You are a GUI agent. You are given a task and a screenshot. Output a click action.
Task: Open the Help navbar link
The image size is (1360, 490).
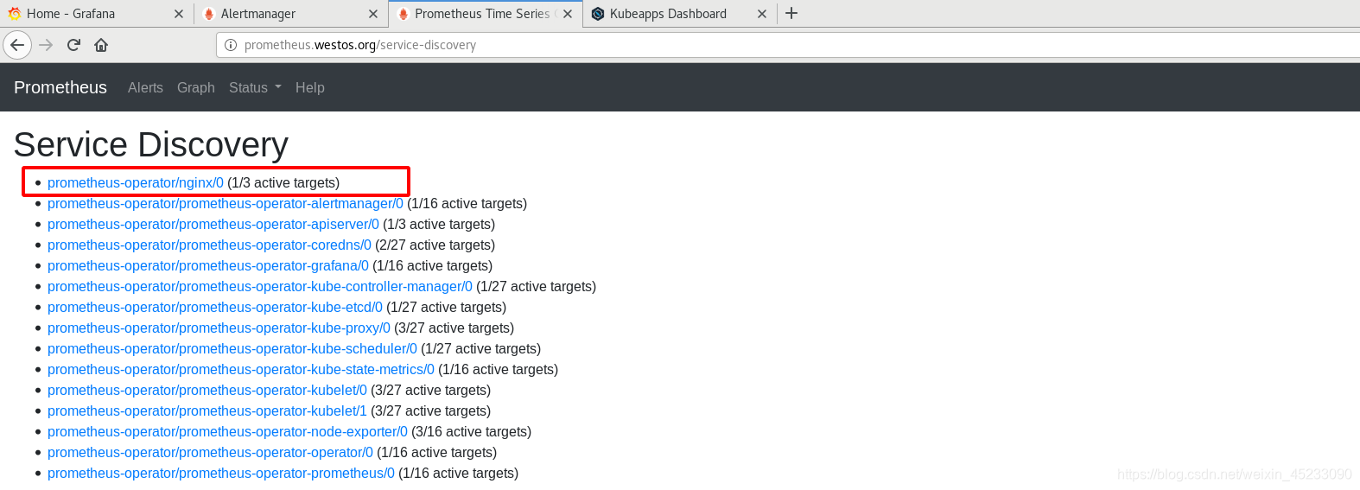click(x=310, y=87)
